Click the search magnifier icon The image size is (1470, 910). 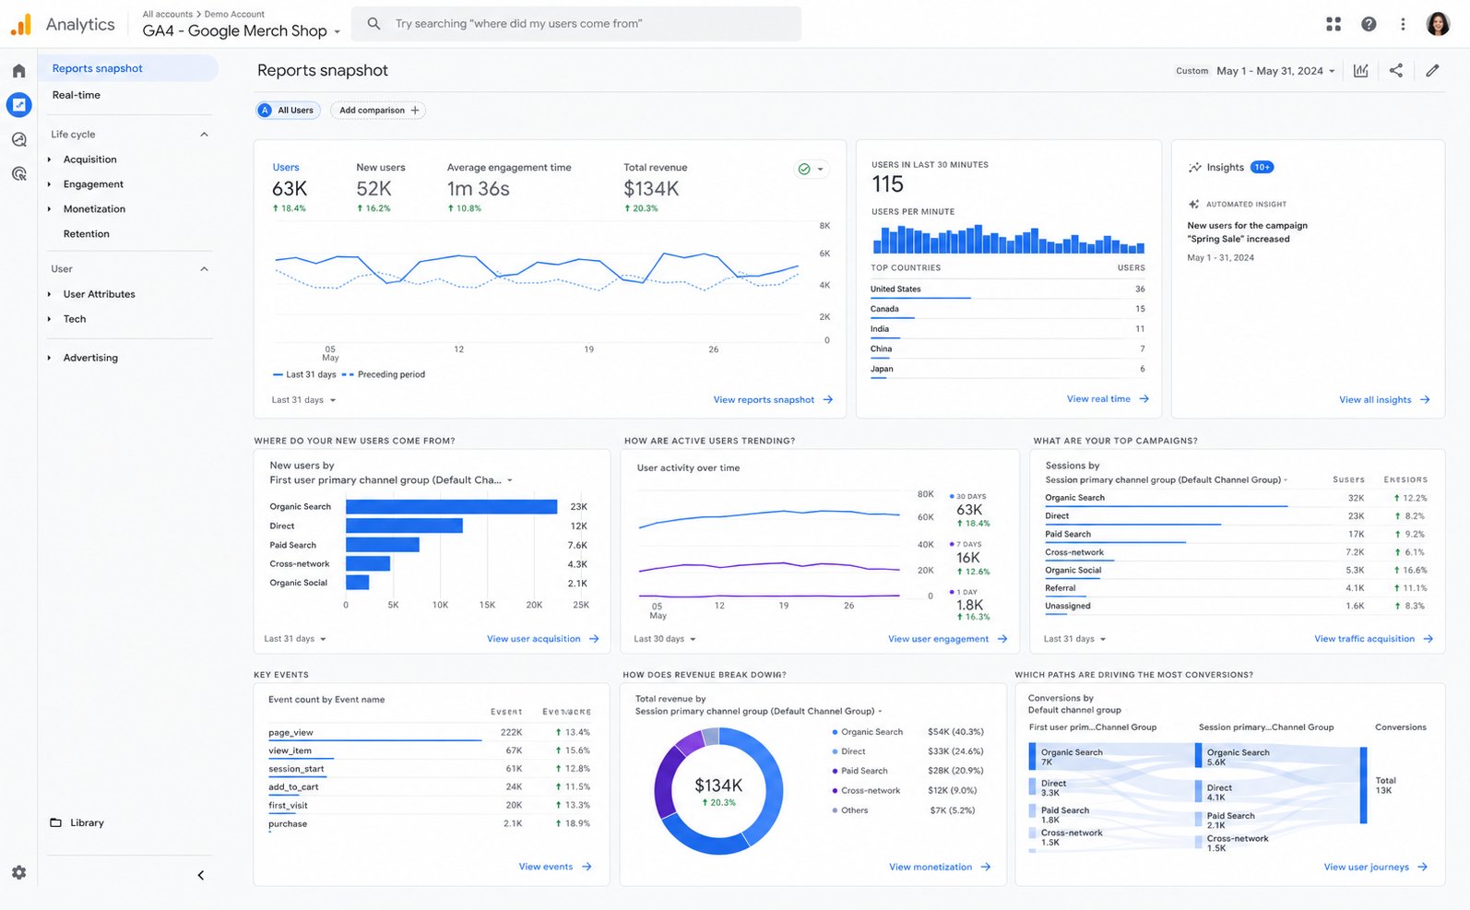pos(373,24)
